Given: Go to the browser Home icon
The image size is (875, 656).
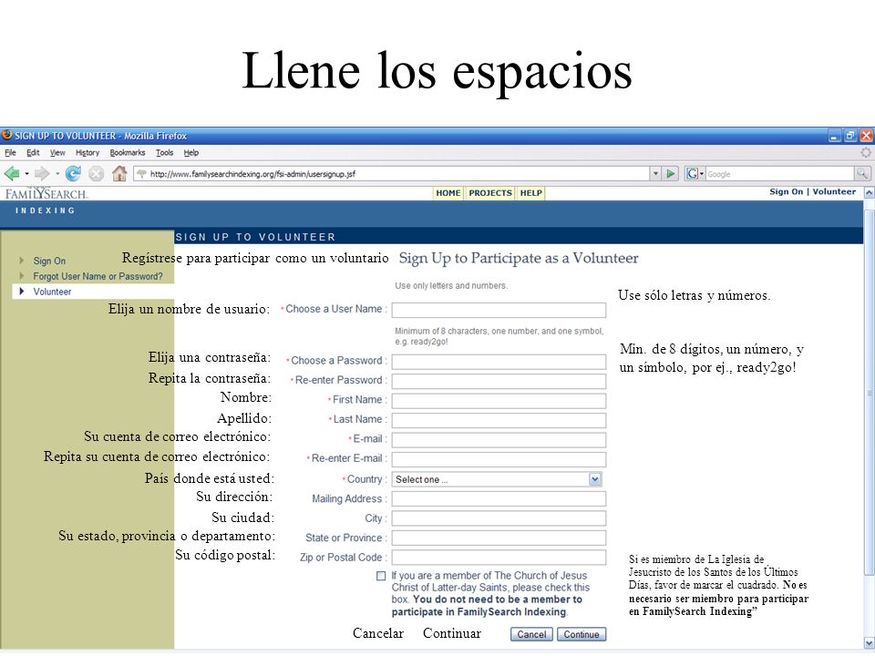Looking at the screenshot, I should pyautogui.click(x=119, y=173).
